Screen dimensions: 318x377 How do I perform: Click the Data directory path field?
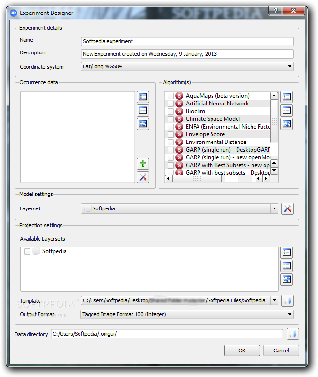tap(167, 334)
